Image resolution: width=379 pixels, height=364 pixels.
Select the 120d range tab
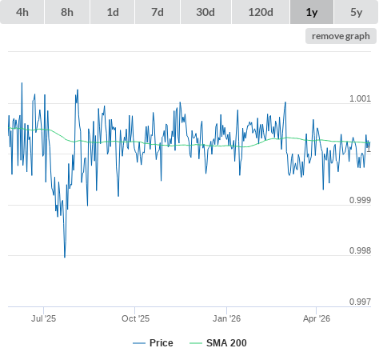tap(261, 12)
